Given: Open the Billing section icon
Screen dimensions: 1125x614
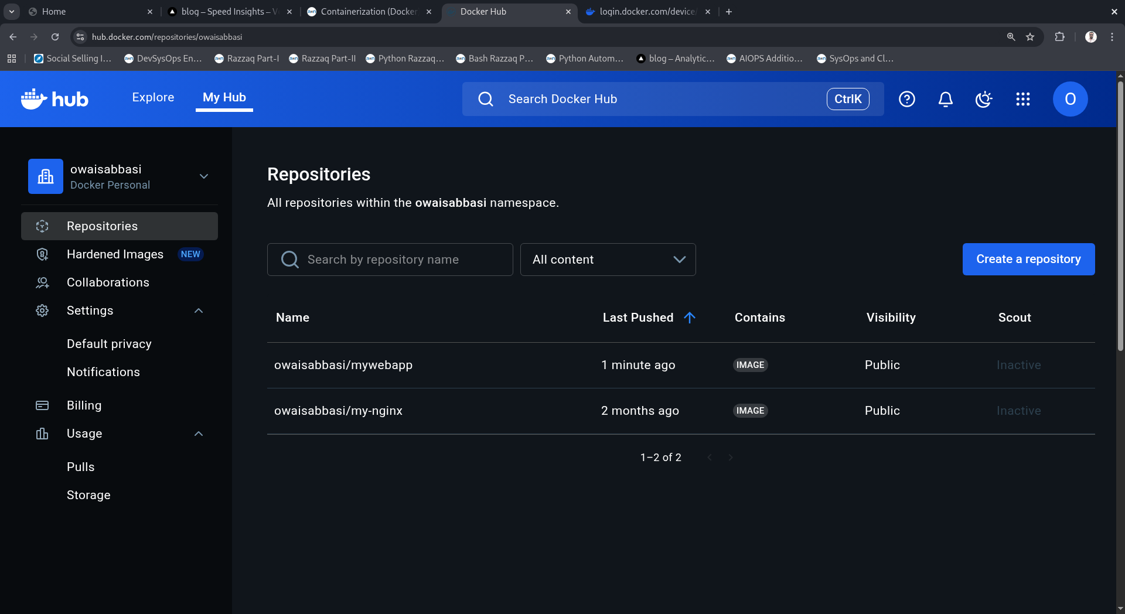Looking at the screenshot, I should pyautogui.click(x=42, y=405).
